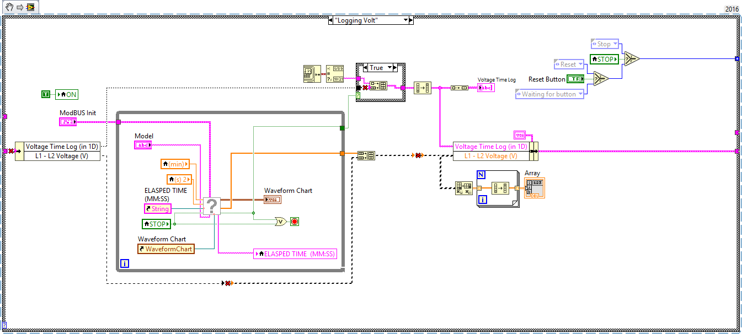Image resolution: width=742 pixels, height=334 pixels.
Task: Click the (s) 2 local variable
Action: click(180, 179)
